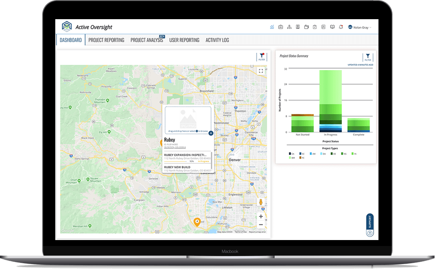Screen dimensions: 435x270
Task: Click the clipboard checklist icon
Action: pyautogui.click(x=315, y=27)
